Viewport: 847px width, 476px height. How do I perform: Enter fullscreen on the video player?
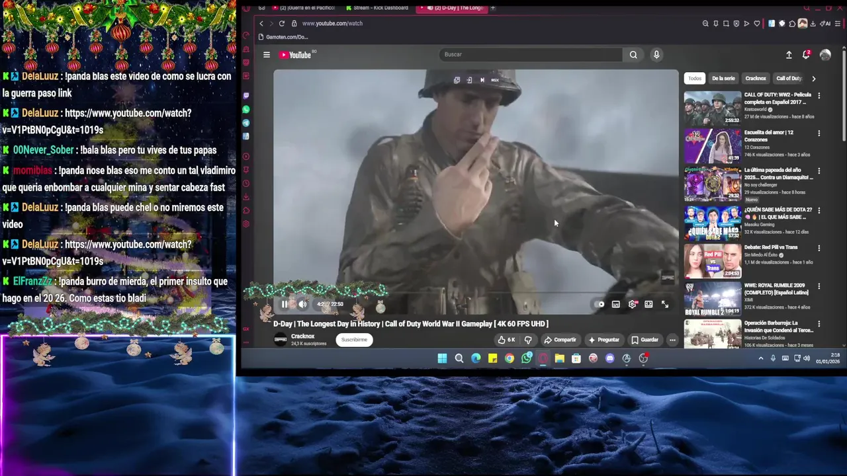click(665, 304)
